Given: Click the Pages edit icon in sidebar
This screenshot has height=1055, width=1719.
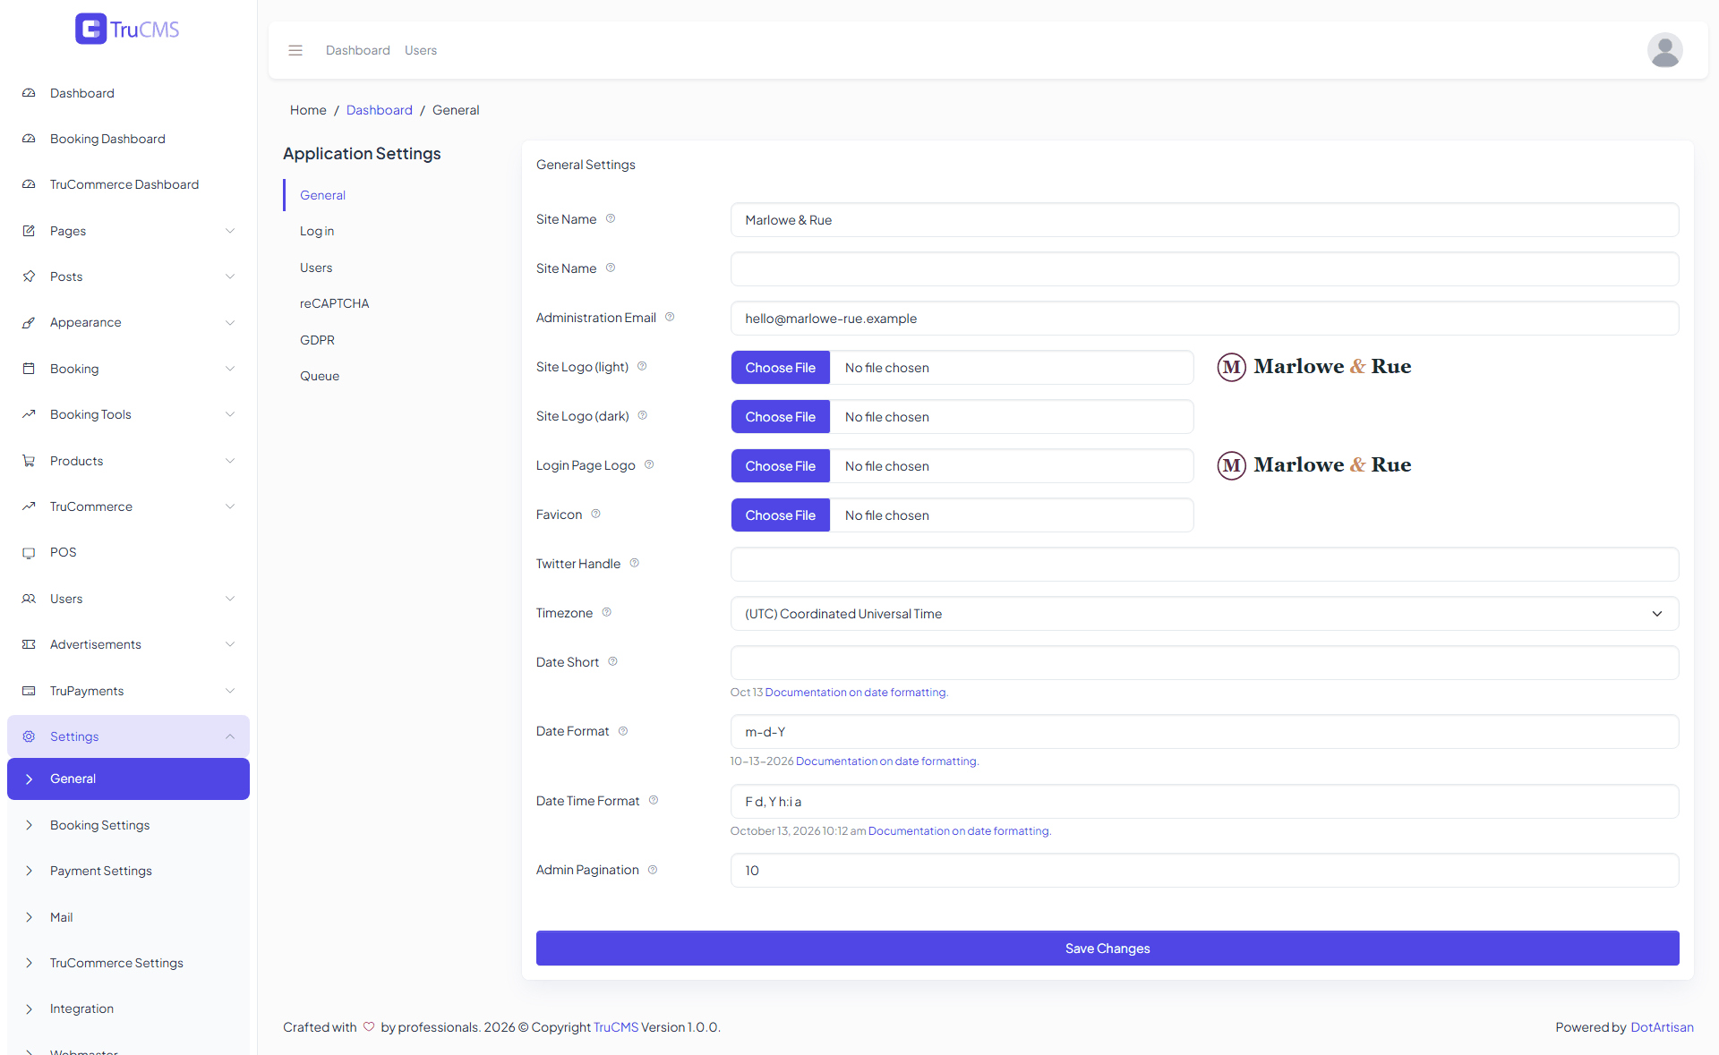Looking at the screenshot, I should tap(29, 231).
